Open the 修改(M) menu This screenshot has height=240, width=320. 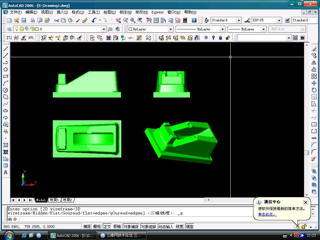pos(142,12)
